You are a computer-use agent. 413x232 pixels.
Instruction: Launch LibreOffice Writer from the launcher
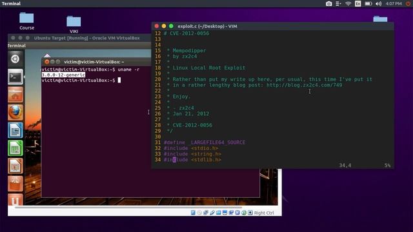15,130
